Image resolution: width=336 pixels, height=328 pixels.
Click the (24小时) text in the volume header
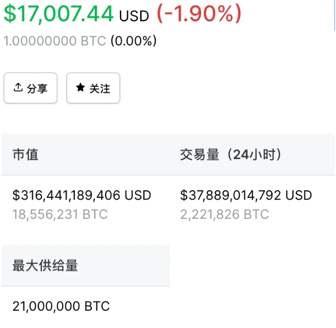click(x=254, y=155)
